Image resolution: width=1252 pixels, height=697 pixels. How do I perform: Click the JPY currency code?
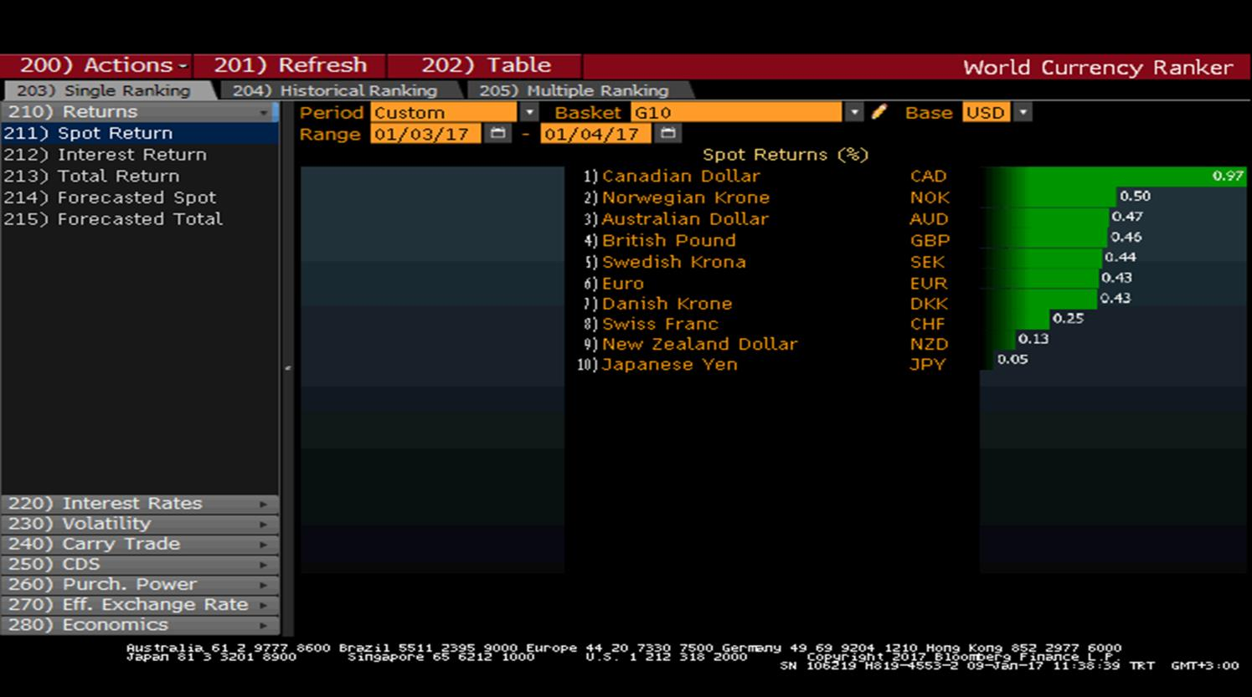[x=928, y=365]
